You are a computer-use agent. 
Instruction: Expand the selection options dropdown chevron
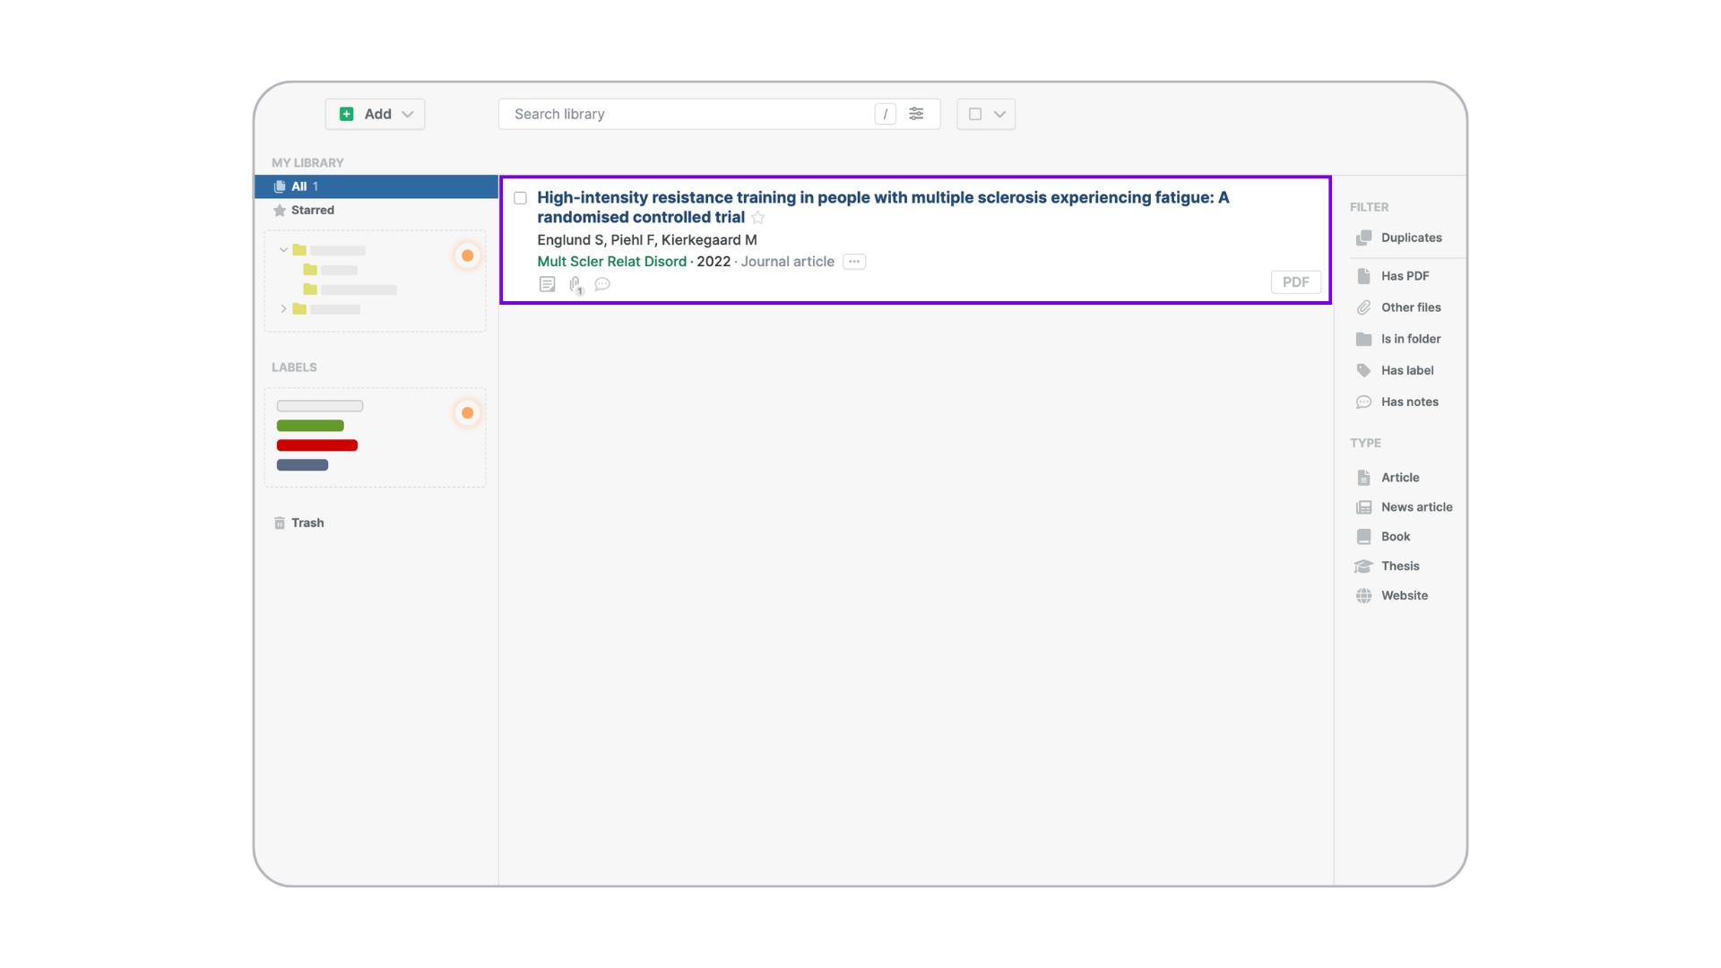(1000, 114)
